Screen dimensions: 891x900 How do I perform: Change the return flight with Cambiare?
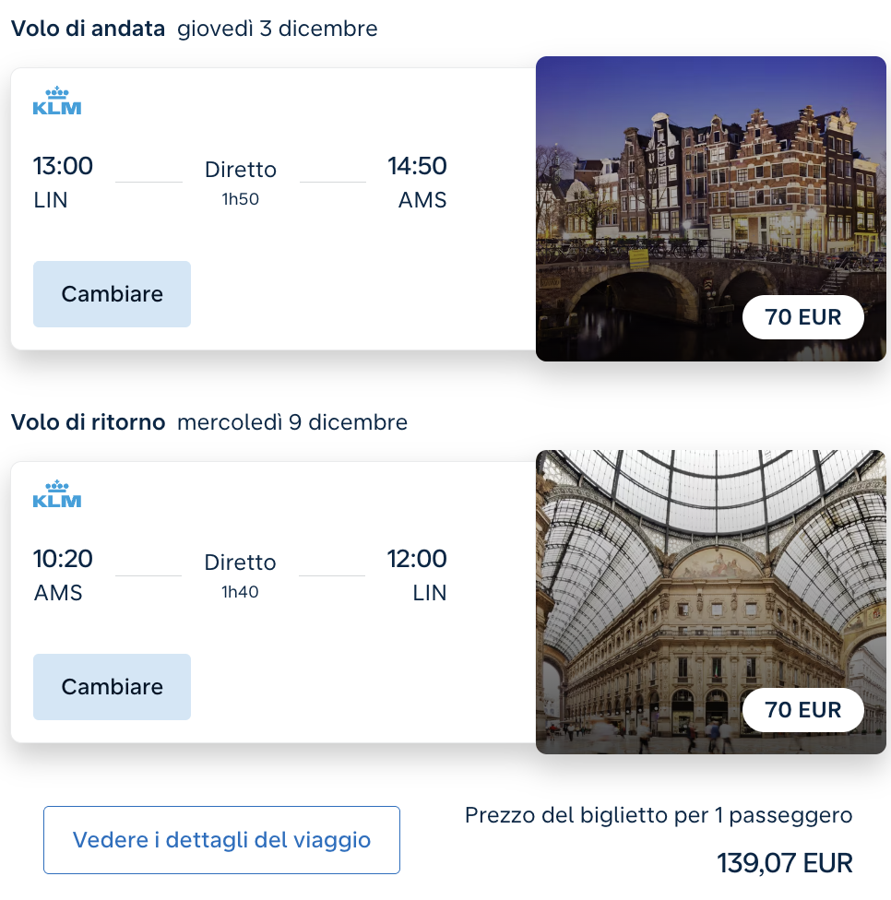112,686
